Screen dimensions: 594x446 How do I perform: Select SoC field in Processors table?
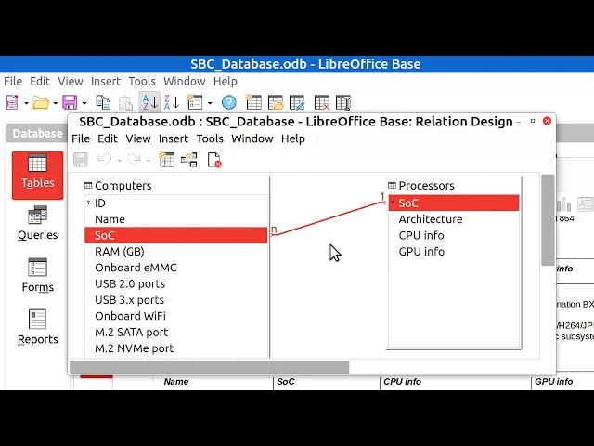(454, 203)
